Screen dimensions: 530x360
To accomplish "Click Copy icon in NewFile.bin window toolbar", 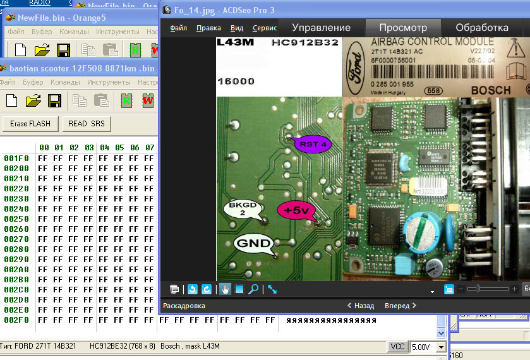I will [x=88, y=51].
